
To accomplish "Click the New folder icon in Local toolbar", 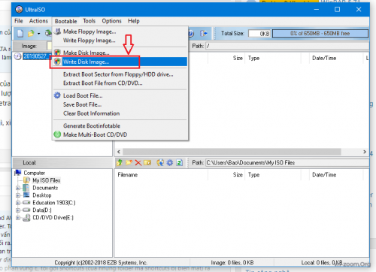I will click(x=129, y=163).
